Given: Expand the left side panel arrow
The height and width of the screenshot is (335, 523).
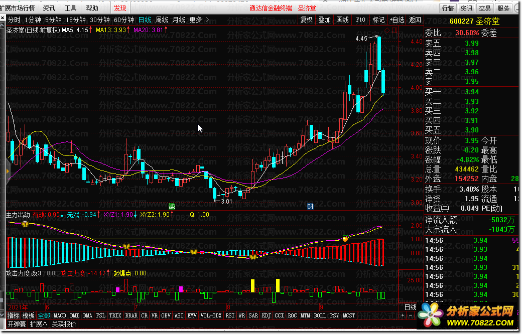Looking at the screenshot, I should click(8, 172).
